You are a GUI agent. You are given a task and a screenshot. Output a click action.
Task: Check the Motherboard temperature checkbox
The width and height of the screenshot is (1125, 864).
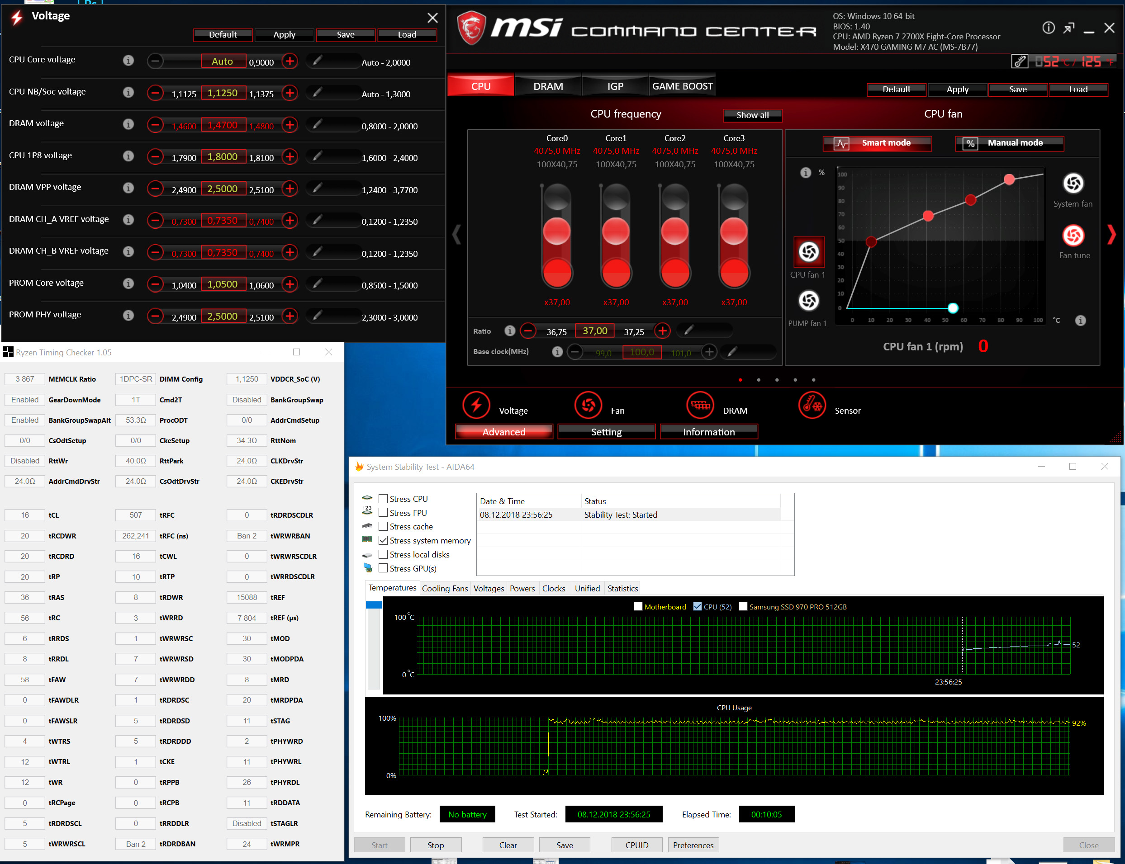click(x=638, y=607)
